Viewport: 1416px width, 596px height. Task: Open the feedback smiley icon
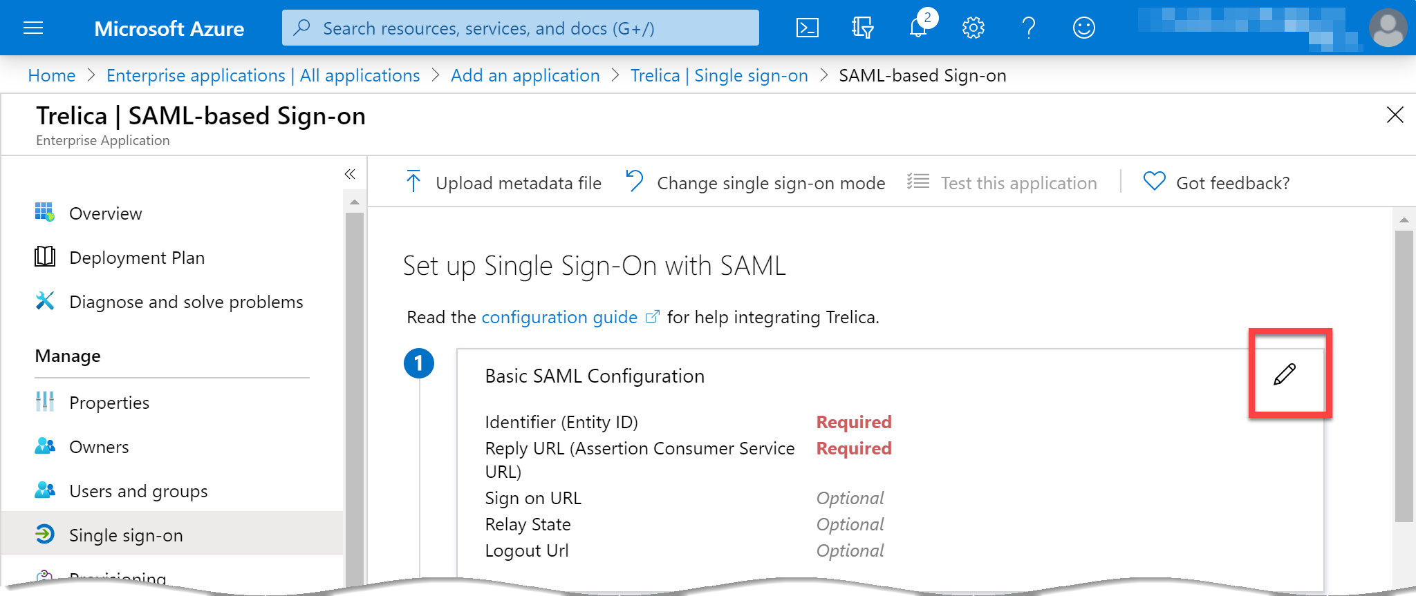point(1083,28)
